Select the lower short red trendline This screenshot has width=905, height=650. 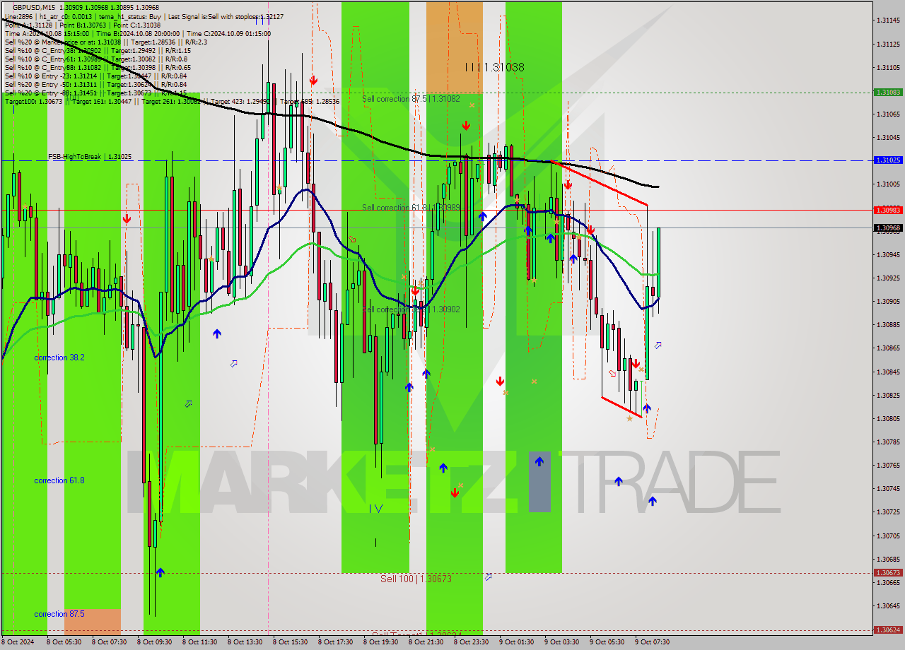[621, 407]
